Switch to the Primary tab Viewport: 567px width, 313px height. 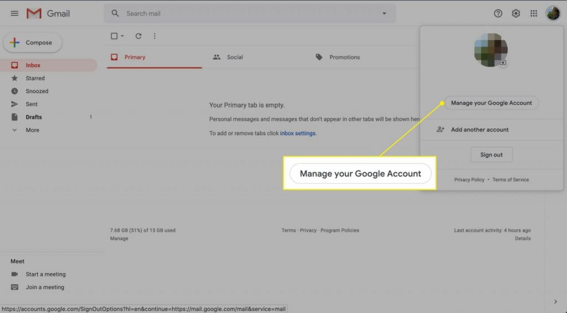click(154, 57)
